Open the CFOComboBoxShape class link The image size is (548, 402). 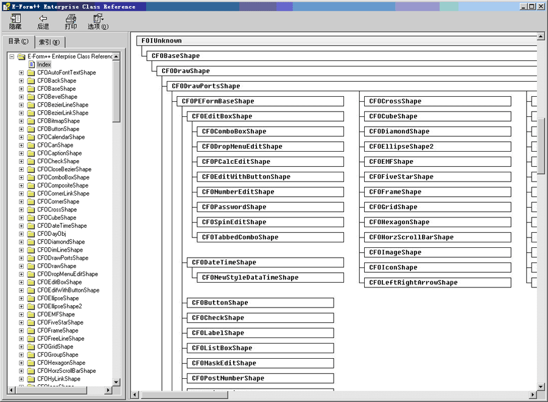tap(234, 132)
